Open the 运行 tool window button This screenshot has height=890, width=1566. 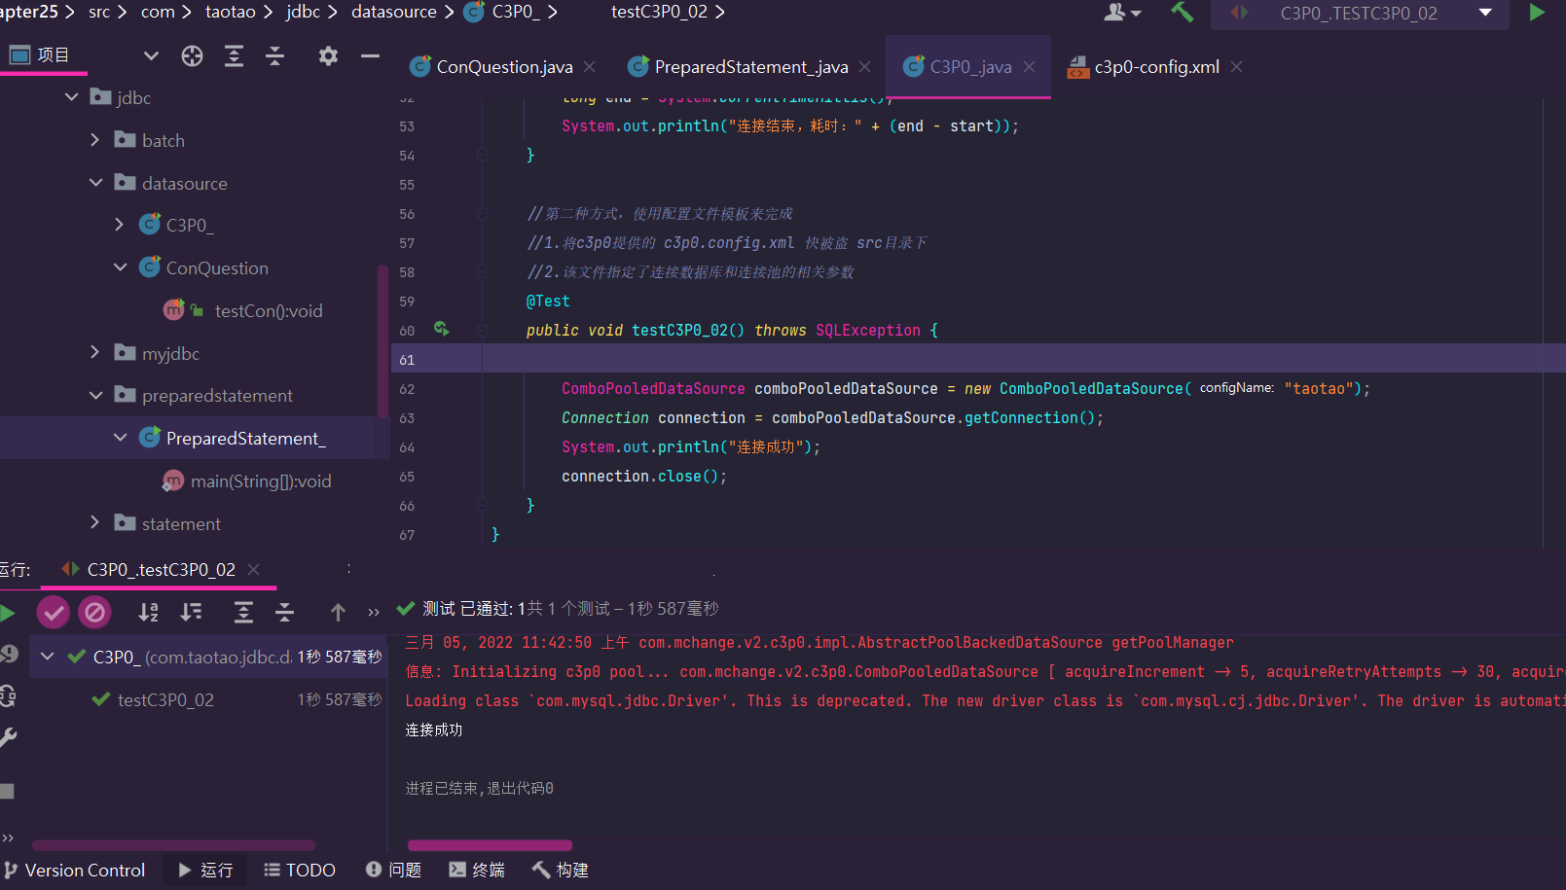click(205, 871)
